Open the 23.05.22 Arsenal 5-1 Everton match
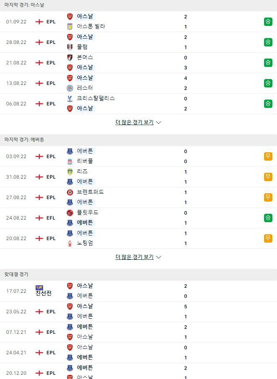277x379 pixels. [138, 312]
